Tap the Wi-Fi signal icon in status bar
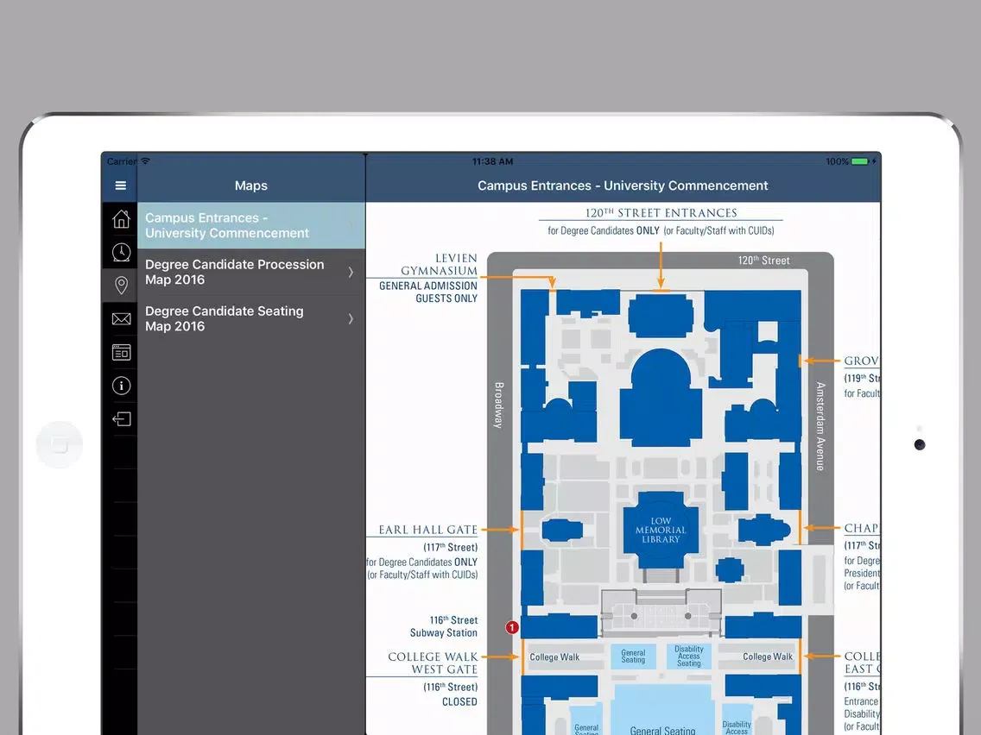 (145, 161)
